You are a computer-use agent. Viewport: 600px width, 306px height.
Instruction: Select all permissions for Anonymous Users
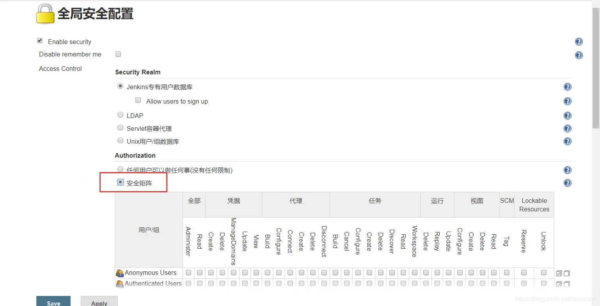559,273
